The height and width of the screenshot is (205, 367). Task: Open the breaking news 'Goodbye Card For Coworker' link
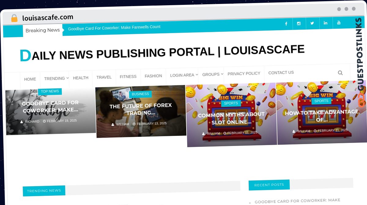(x=114, y=27)
